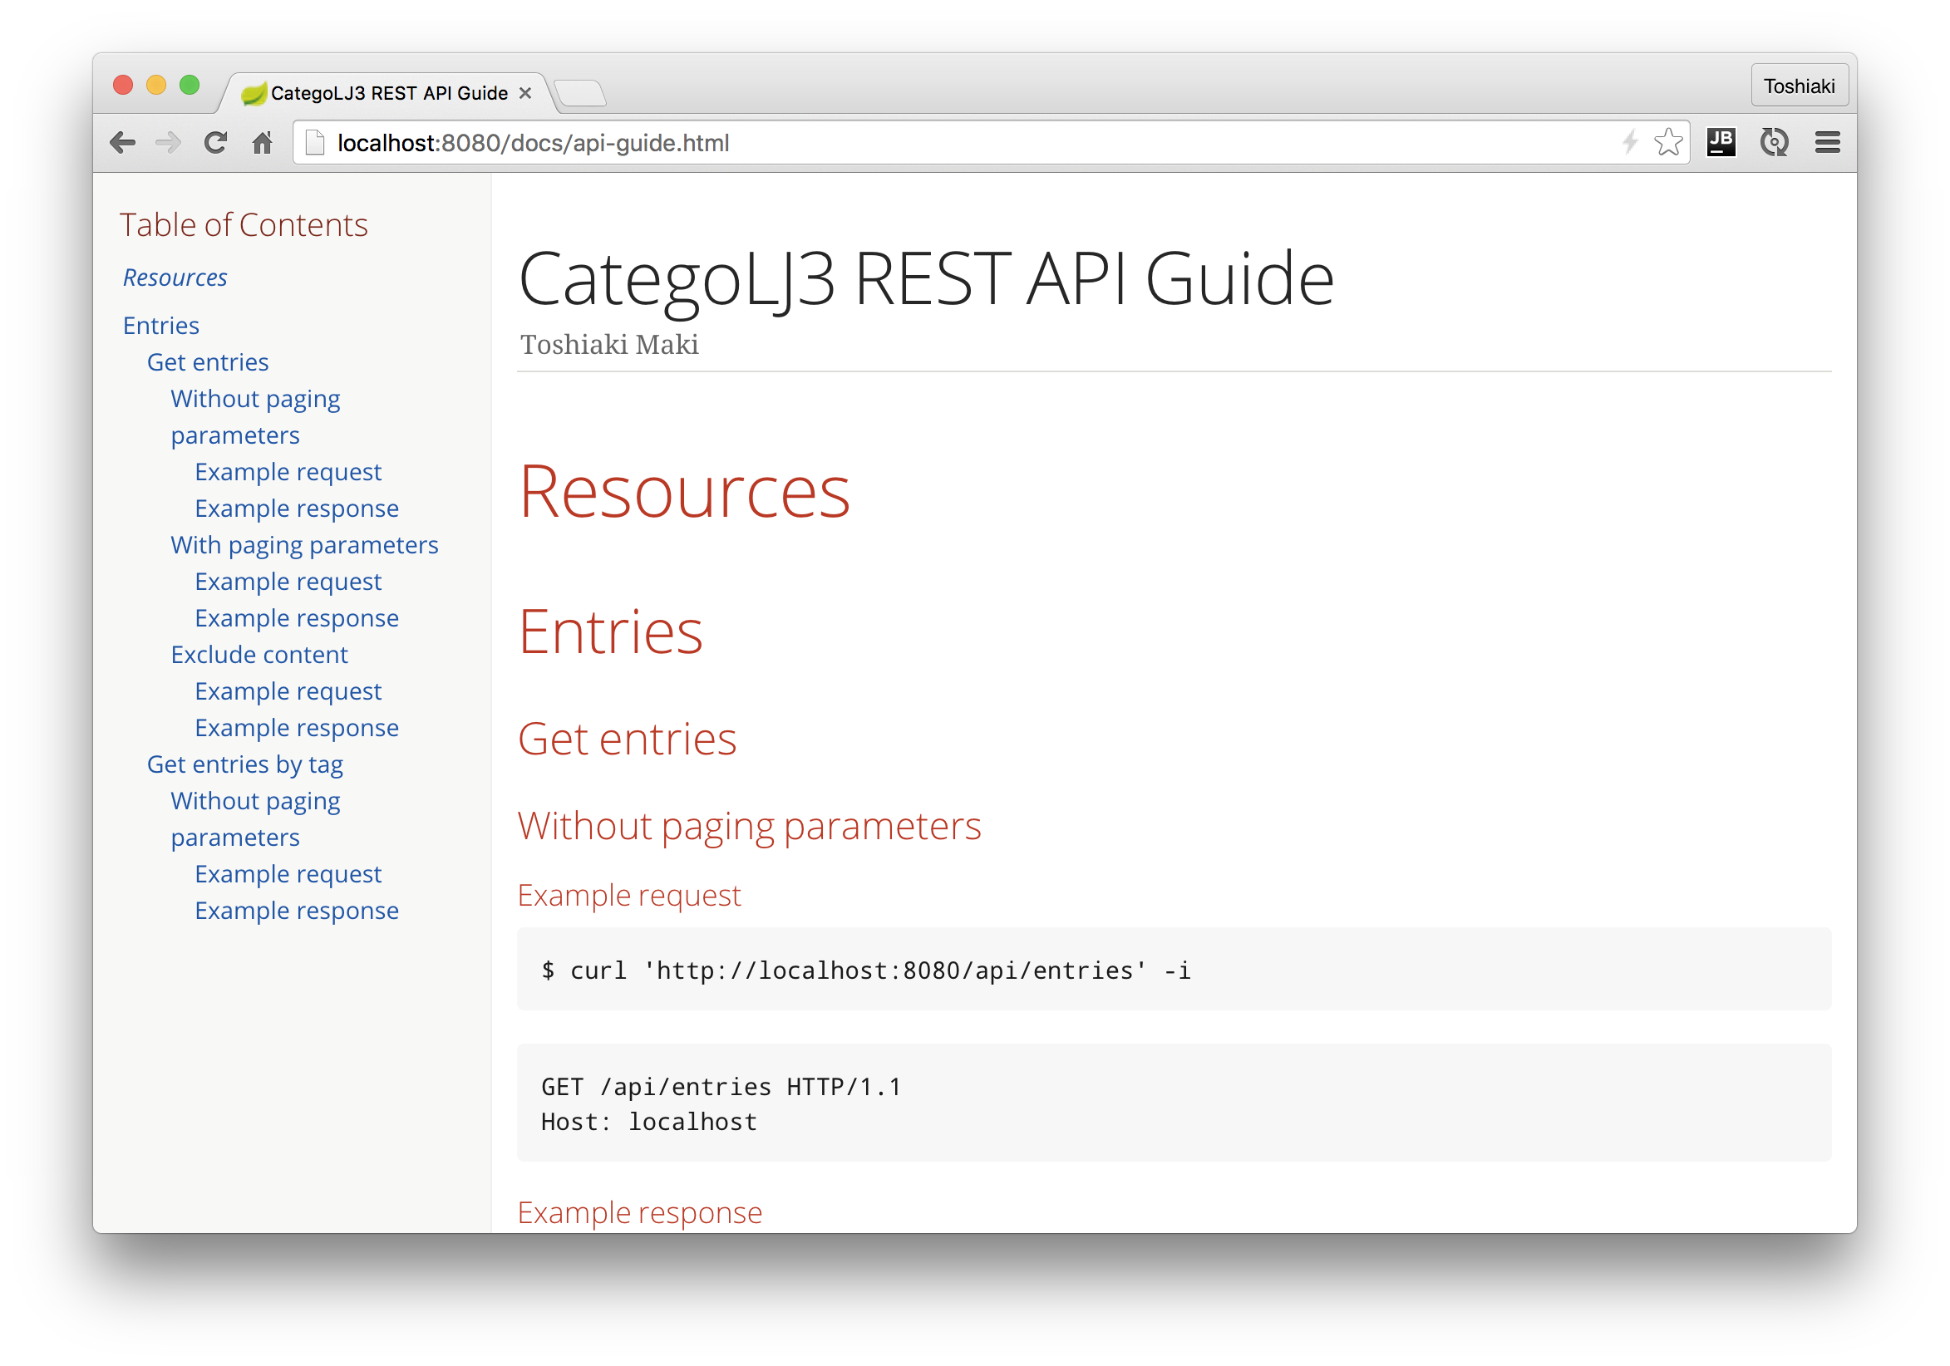This screenshot has height=1366, width=1950.
Task: Click the lightning bolt icon in address bar
Action: click(1629, 143)
